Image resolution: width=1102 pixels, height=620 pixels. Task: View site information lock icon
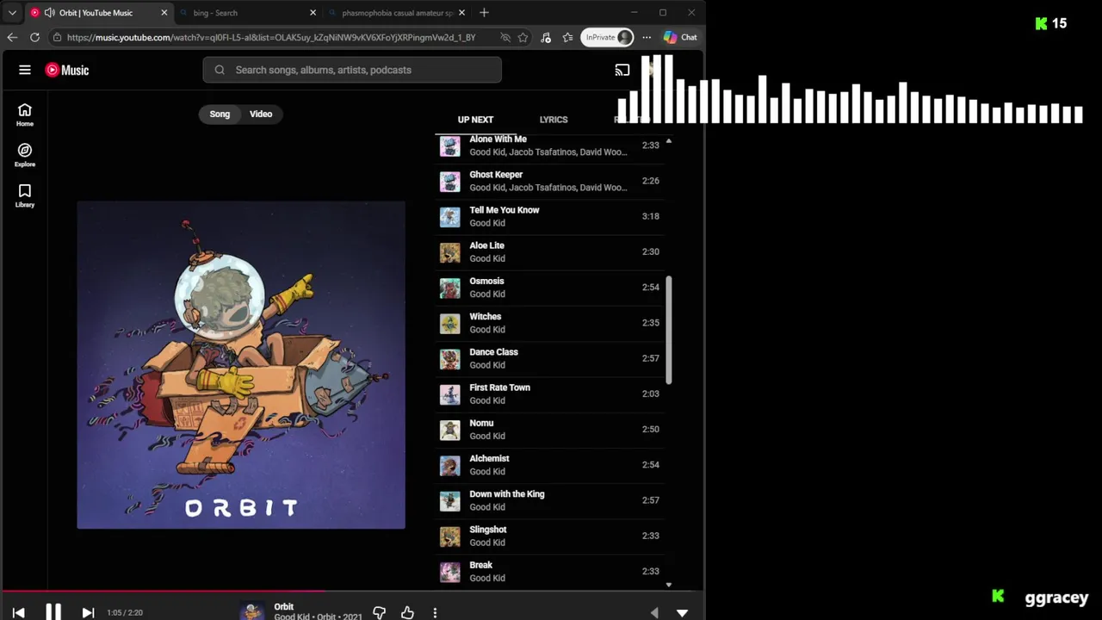[57, 37]
